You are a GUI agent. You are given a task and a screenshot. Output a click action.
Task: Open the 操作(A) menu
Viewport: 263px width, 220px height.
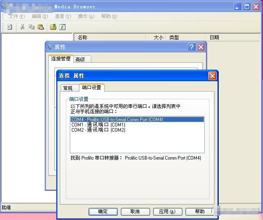[86, 16]
